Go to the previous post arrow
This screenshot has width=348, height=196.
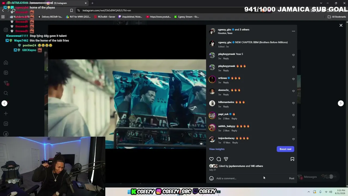pos(4,103)
